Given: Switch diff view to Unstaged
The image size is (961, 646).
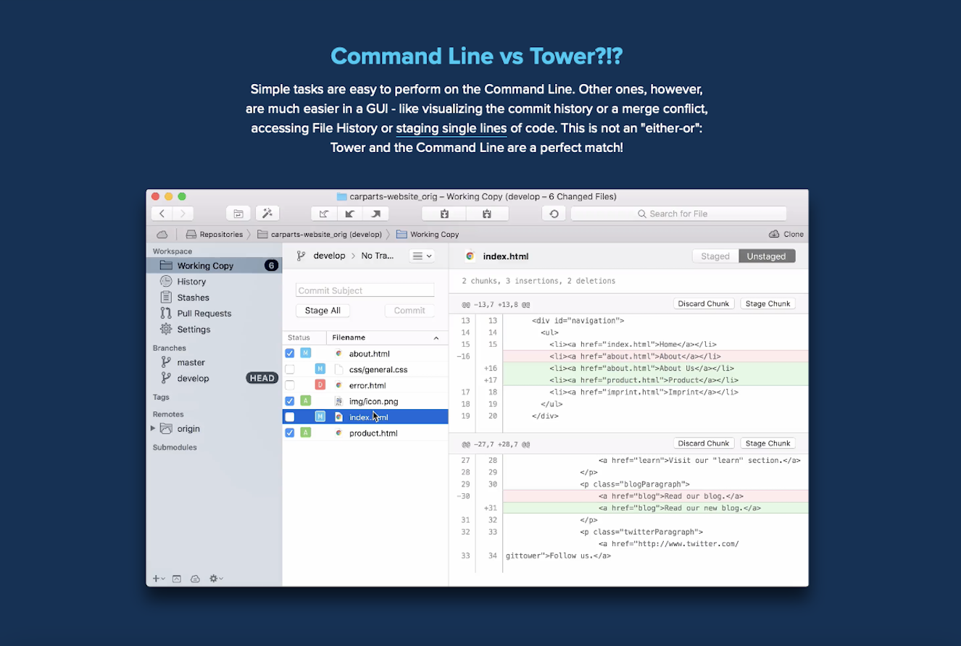Looking at the screenshot, I should click(767, 256).
